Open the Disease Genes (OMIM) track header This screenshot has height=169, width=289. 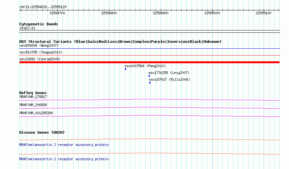[x=42, y=132]
